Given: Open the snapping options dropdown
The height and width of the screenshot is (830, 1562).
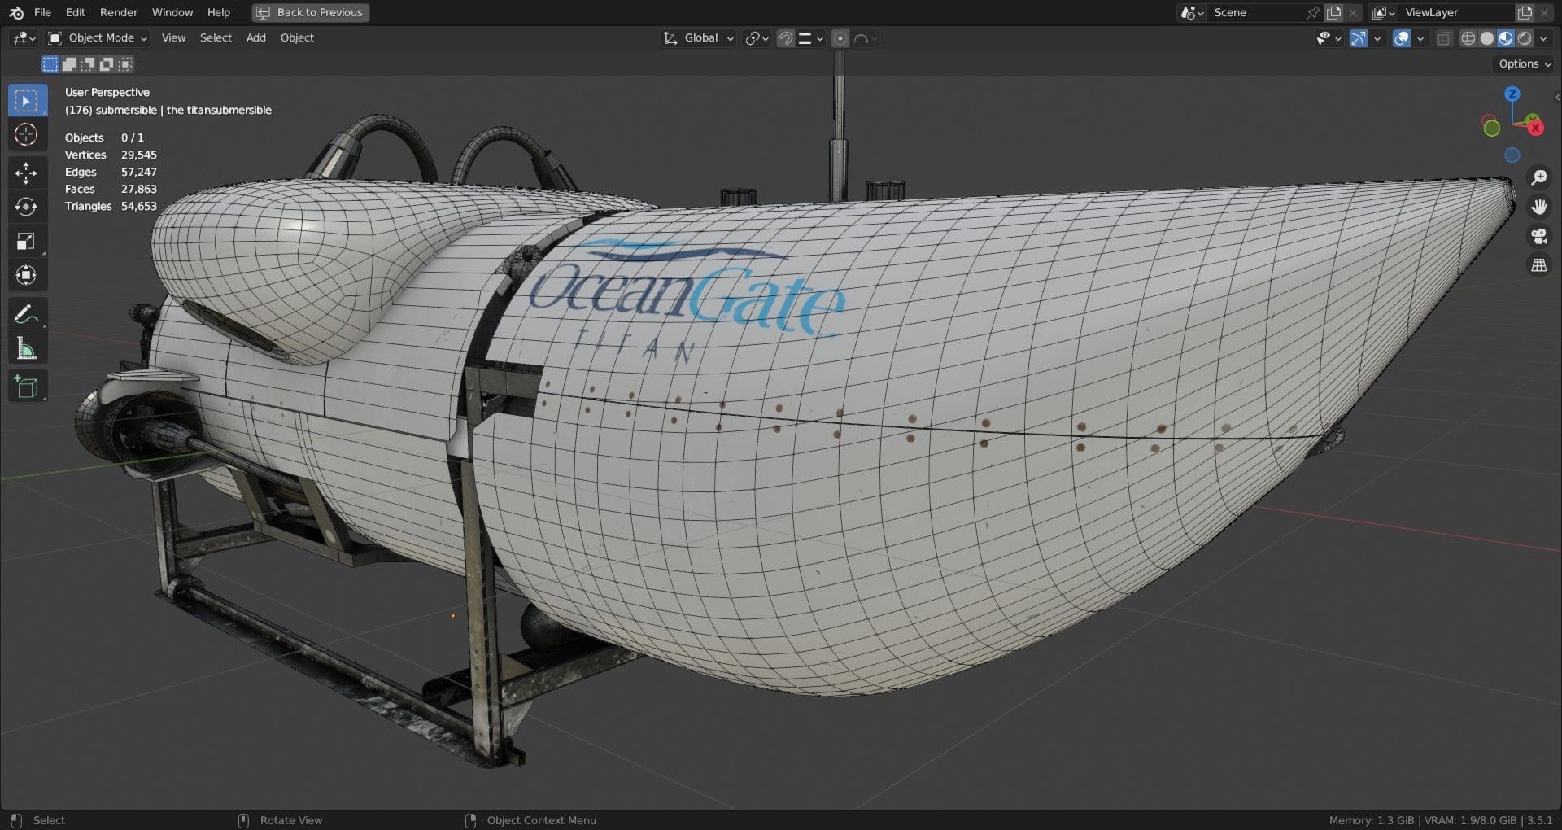Looking at the screenshot, I should pos(811,38).
